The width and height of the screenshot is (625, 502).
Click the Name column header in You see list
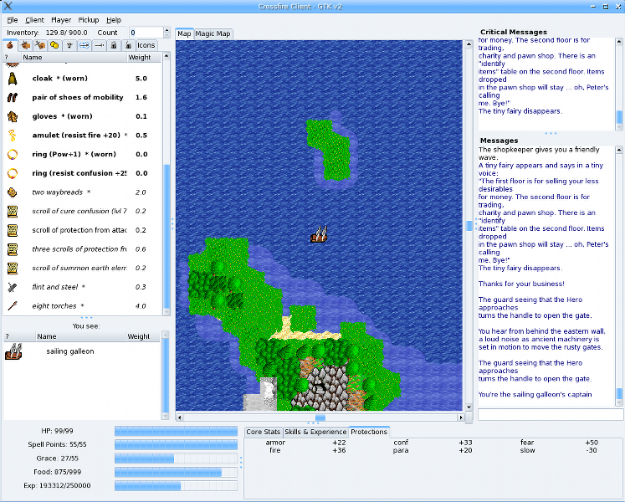click(47, 336)
